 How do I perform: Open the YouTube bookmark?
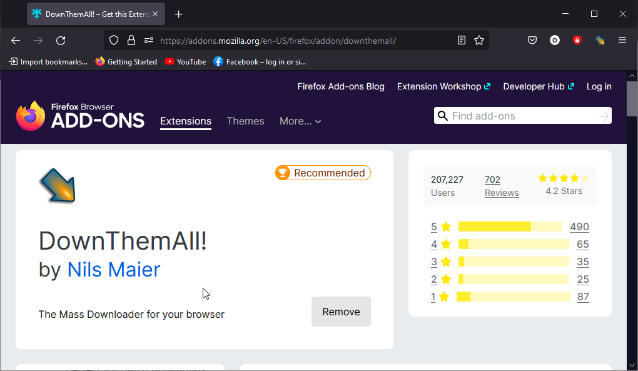click(186, 62)
